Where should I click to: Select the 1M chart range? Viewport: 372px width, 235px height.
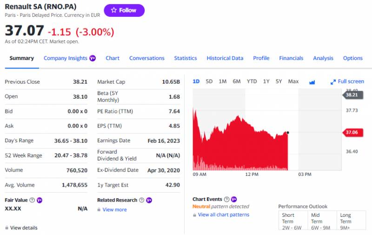coord(223,81)
